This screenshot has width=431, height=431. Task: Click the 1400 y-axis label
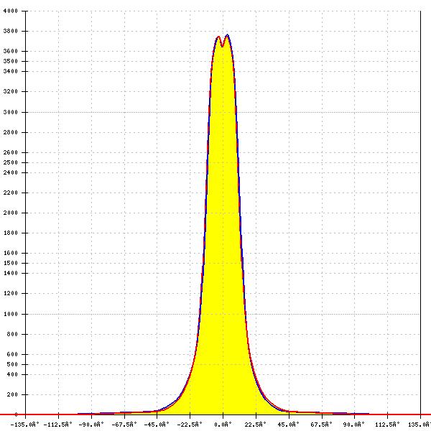click(x=11, y=273)
